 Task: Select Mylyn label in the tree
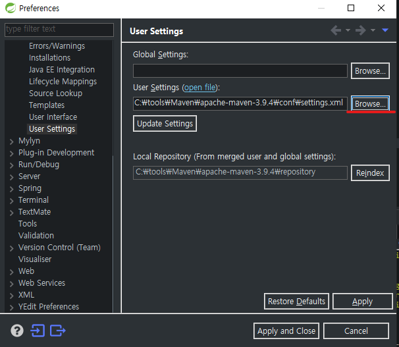[29, 141]
